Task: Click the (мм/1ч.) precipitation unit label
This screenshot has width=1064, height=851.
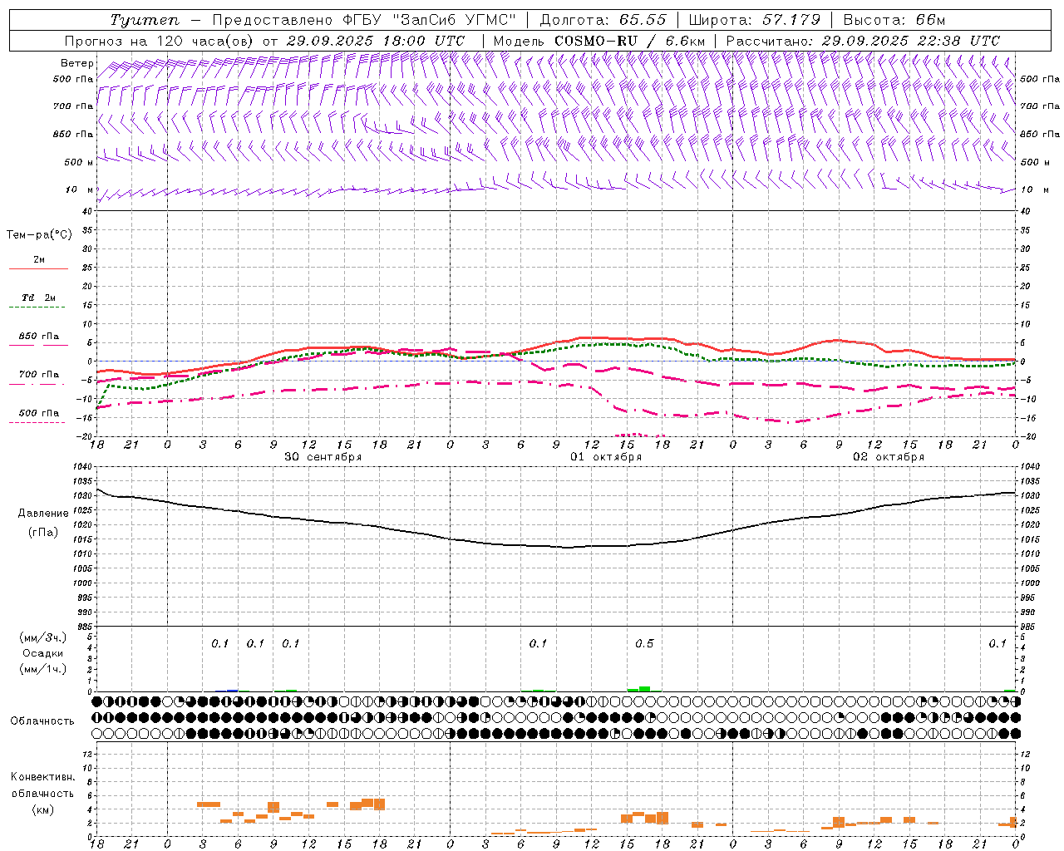Action: [43, 669]
